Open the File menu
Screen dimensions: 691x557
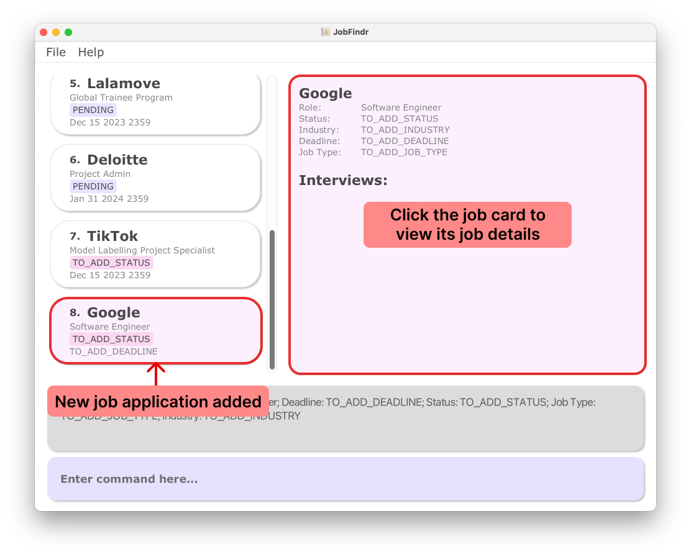pos(56,52)
